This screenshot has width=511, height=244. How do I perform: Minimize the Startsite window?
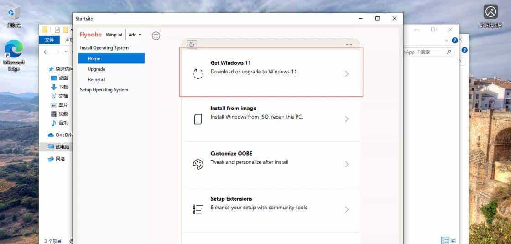(x=360, y=19)
